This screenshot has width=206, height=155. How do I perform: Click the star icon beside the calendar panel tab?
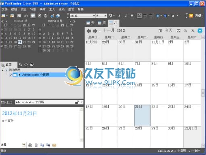(26, 65)
